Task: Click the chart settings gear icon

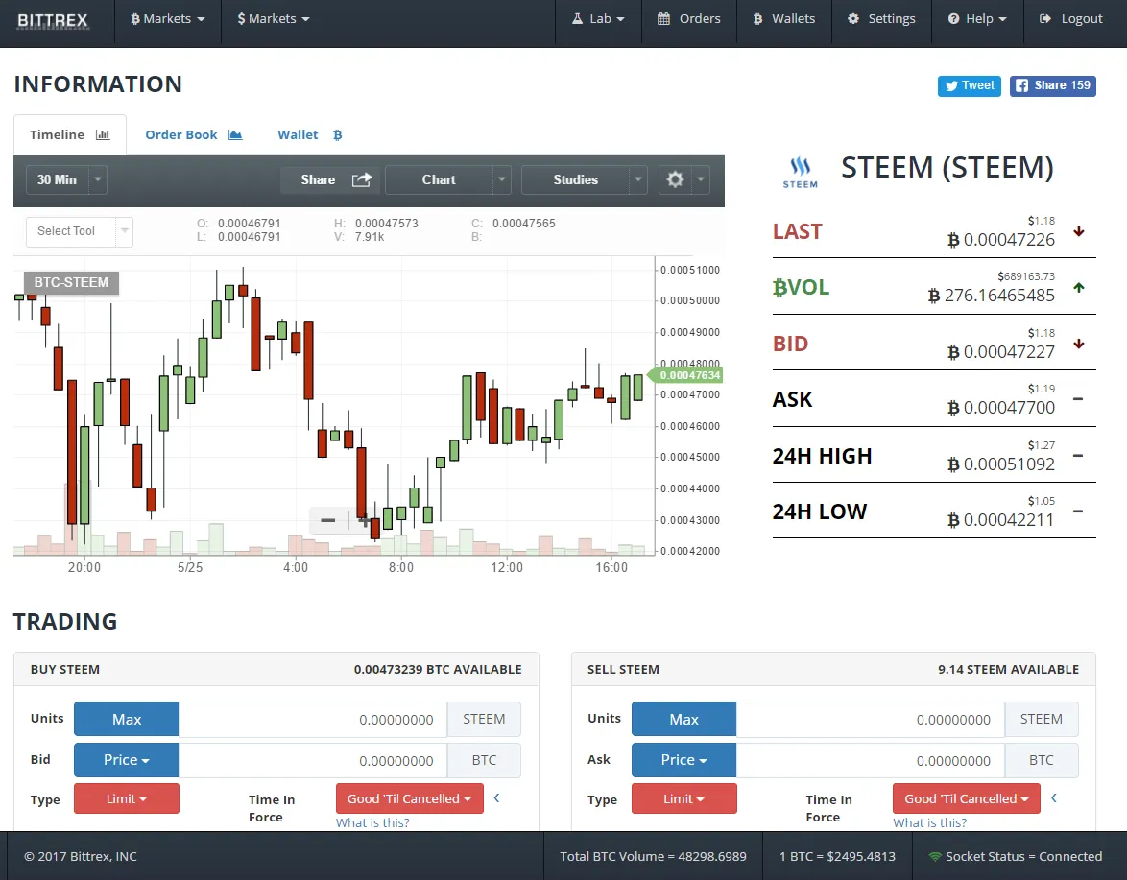Action: click(675, 179)
